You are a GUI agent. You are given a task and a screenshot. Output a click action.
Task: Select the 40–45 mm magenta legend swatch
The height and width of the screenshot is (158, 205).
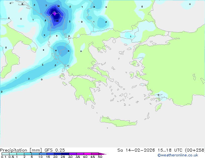88,154
